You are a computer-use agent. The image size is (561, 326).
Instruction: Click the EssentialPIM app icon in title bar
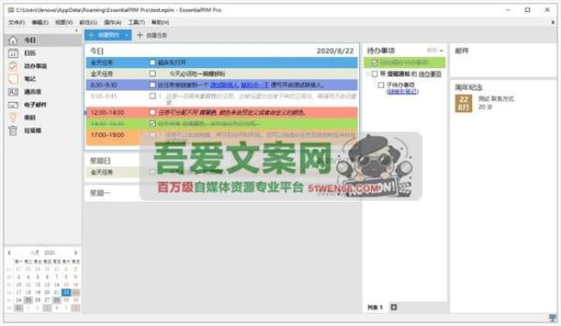coord(10,10)
